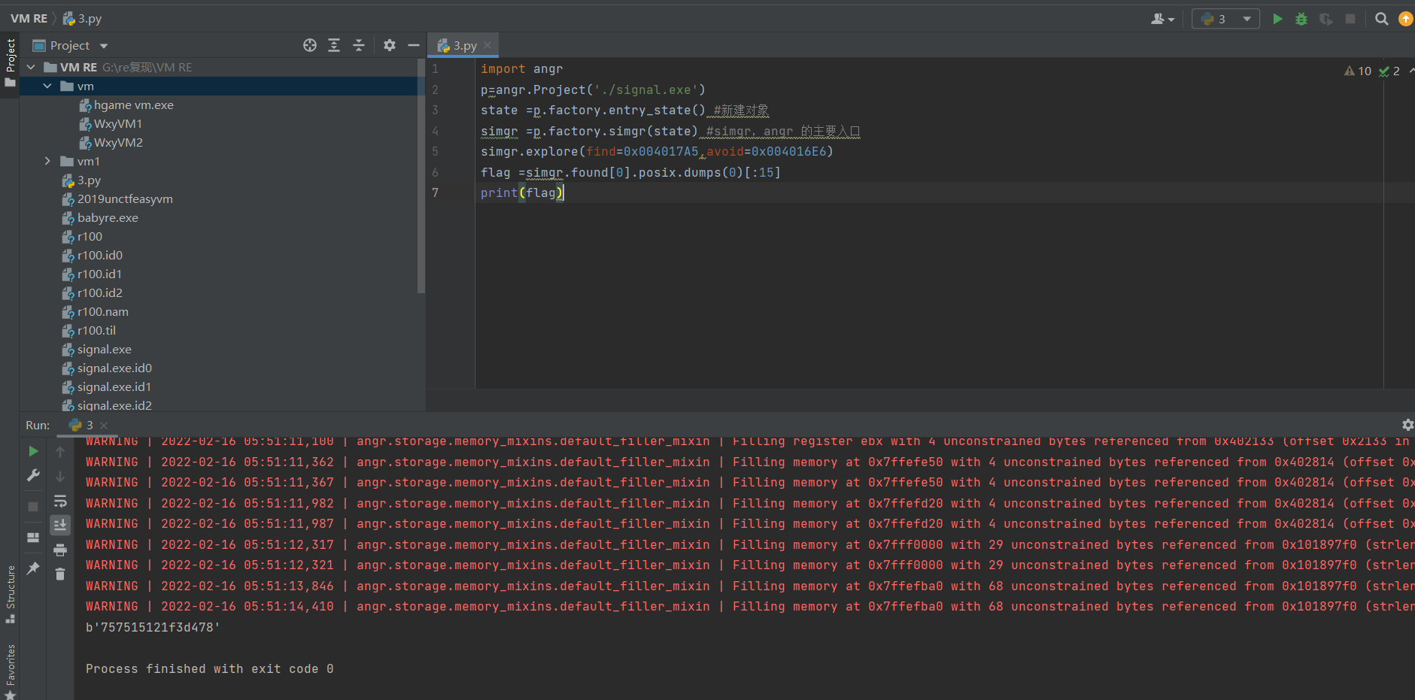Click output b'757515121f3d478' in console
Screen dimensions: 1415x700
tap(153, 627)
